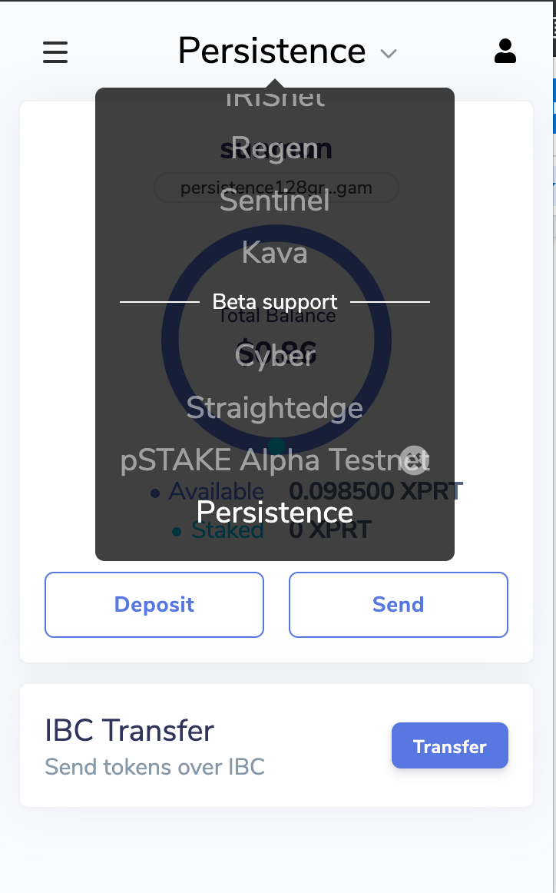
Task: Pick Straightedge from the beta chains
Action: click(x=275, y=408)
